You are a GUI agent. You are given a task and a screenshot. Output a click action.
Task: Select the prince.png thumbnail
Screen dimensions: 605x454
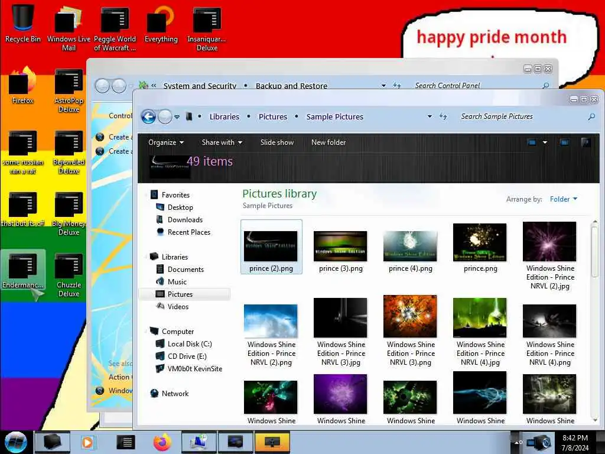tap(480, 248)
